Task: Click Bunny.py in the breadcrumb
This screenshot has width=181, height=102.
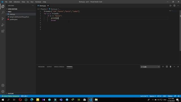Action: (x=54, y=9)
